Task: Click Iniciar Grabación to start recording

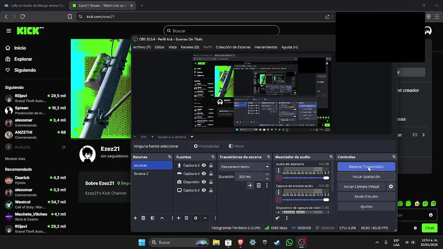Action: pos(366,177)
